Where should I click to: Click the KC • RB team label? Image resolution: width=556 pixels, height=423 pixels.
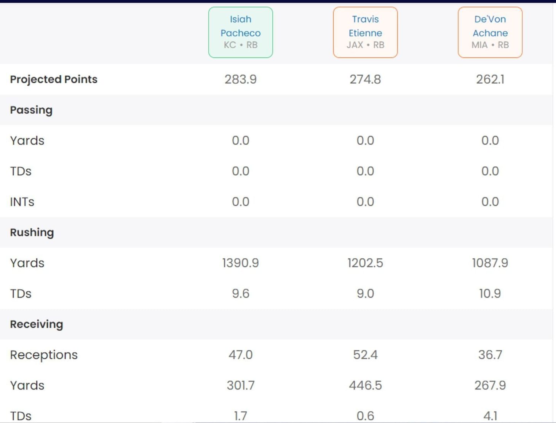240,45
